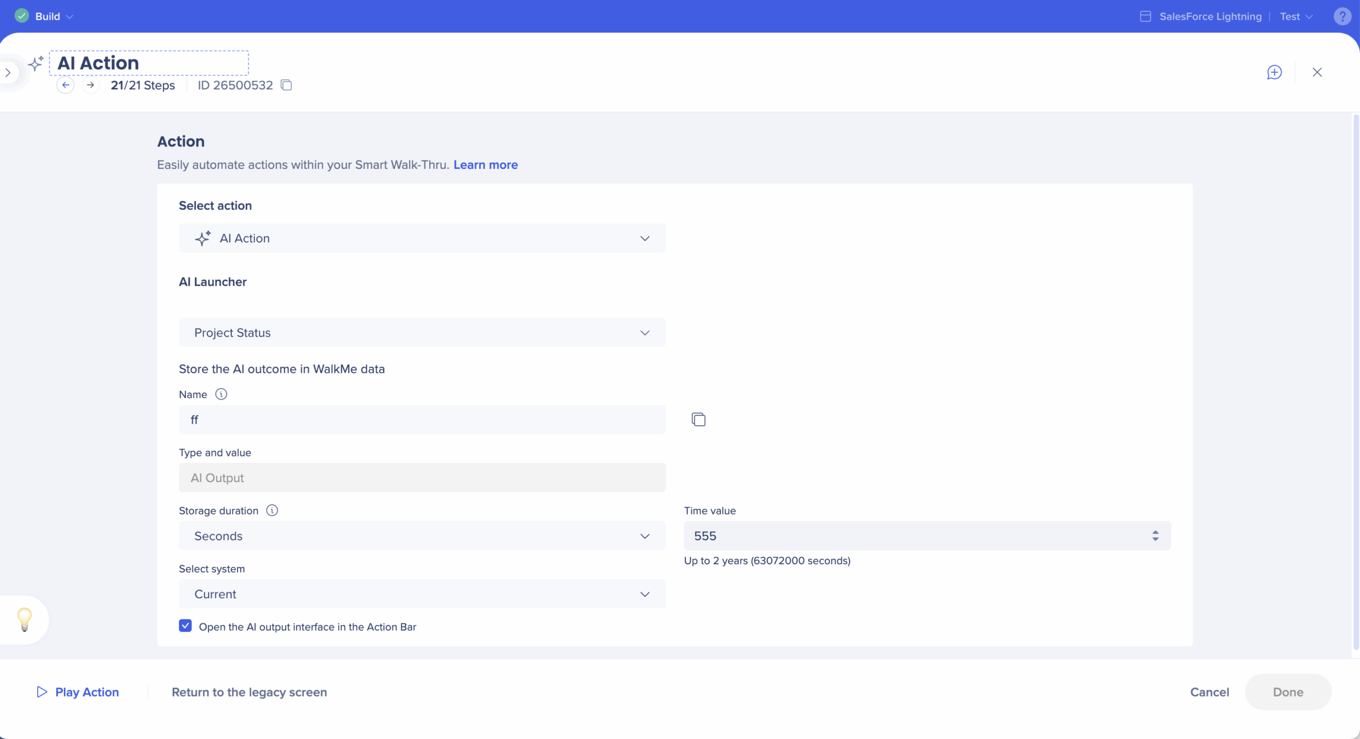This screenshot has height=739, width=1360.
Task: Click the Name info icon
Action: 221,394
